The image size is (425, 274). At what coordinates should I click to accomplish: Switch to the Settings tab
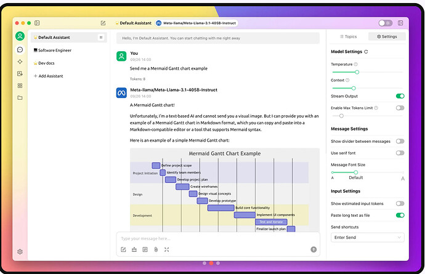click(x=387, y=36)
